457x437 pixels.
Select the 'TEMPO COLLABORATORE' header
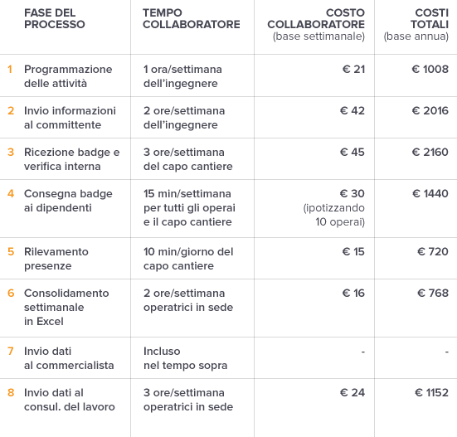pos(192,18)
